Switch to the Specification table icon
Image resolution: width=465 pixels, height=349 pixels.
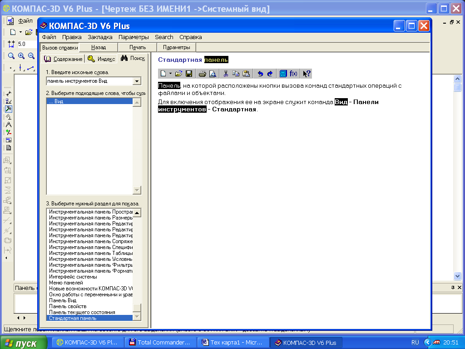pyautogui.click(x=8, y=148)
